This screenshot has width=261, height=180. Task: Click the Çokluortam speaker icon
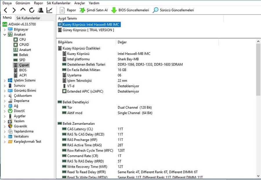pyautogui.click(x=10, y=96)
